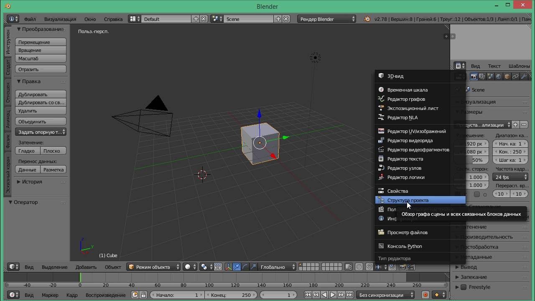Click Начало start frame field

(x=177, y=295)
